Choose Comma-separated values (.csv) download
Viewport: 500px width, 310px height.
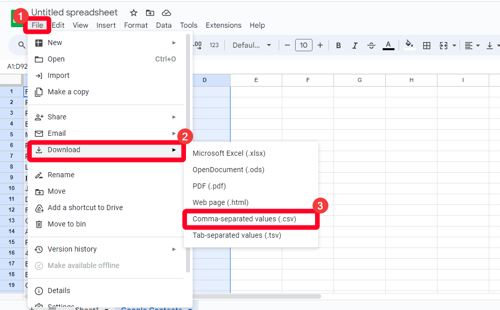pyautogui.click(x=244, y=219)
